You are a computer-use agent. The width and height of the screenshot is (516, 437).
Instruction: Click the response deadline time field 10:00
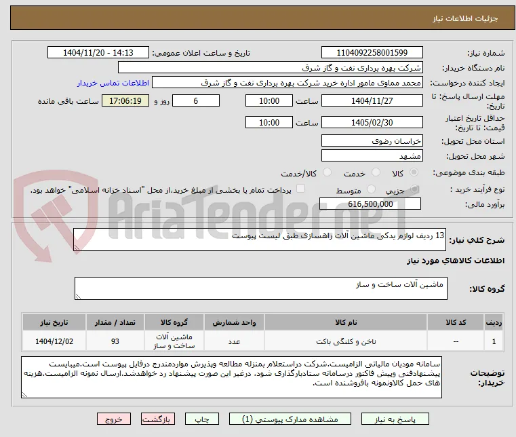coord(269,100)
